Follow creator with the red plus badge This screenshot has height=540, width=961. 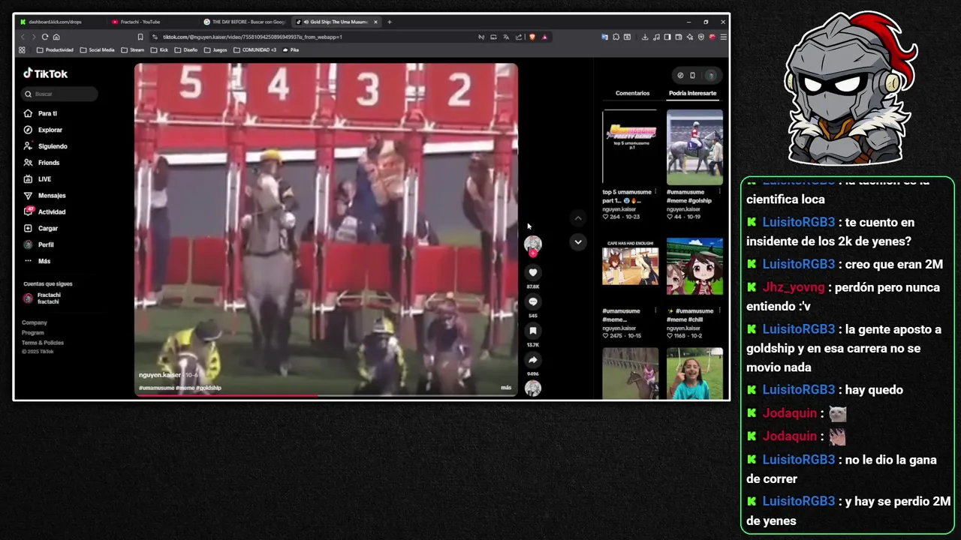coord(533,253)
